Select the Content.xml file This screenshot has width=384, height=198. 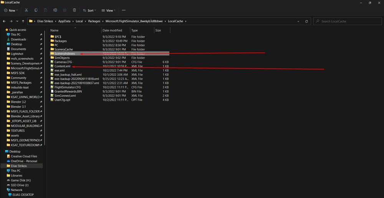[x=62, y=66]
